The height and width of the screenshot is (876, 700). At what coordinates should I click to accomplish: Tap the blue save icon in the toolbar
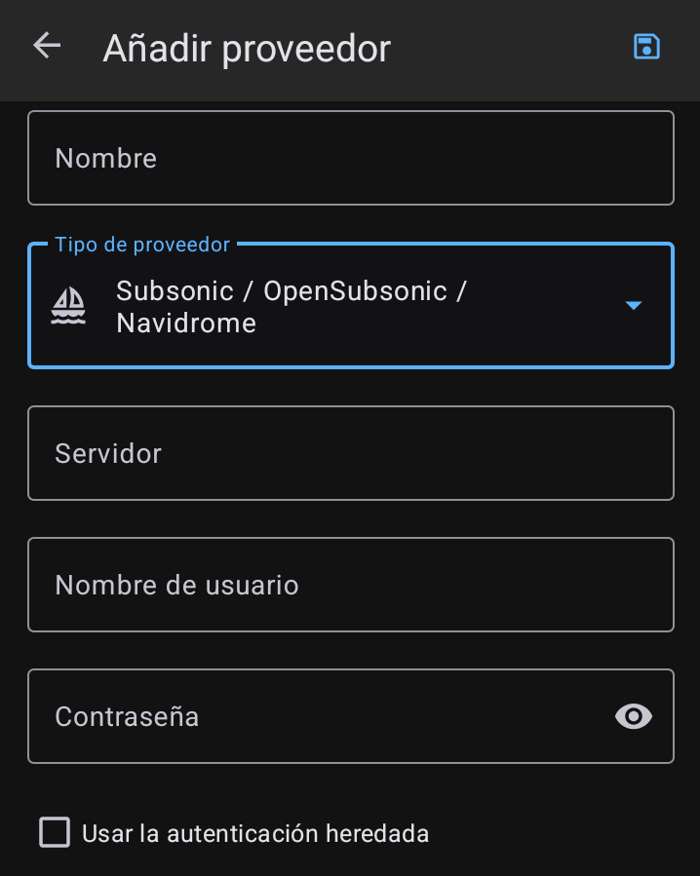(646, 46)
